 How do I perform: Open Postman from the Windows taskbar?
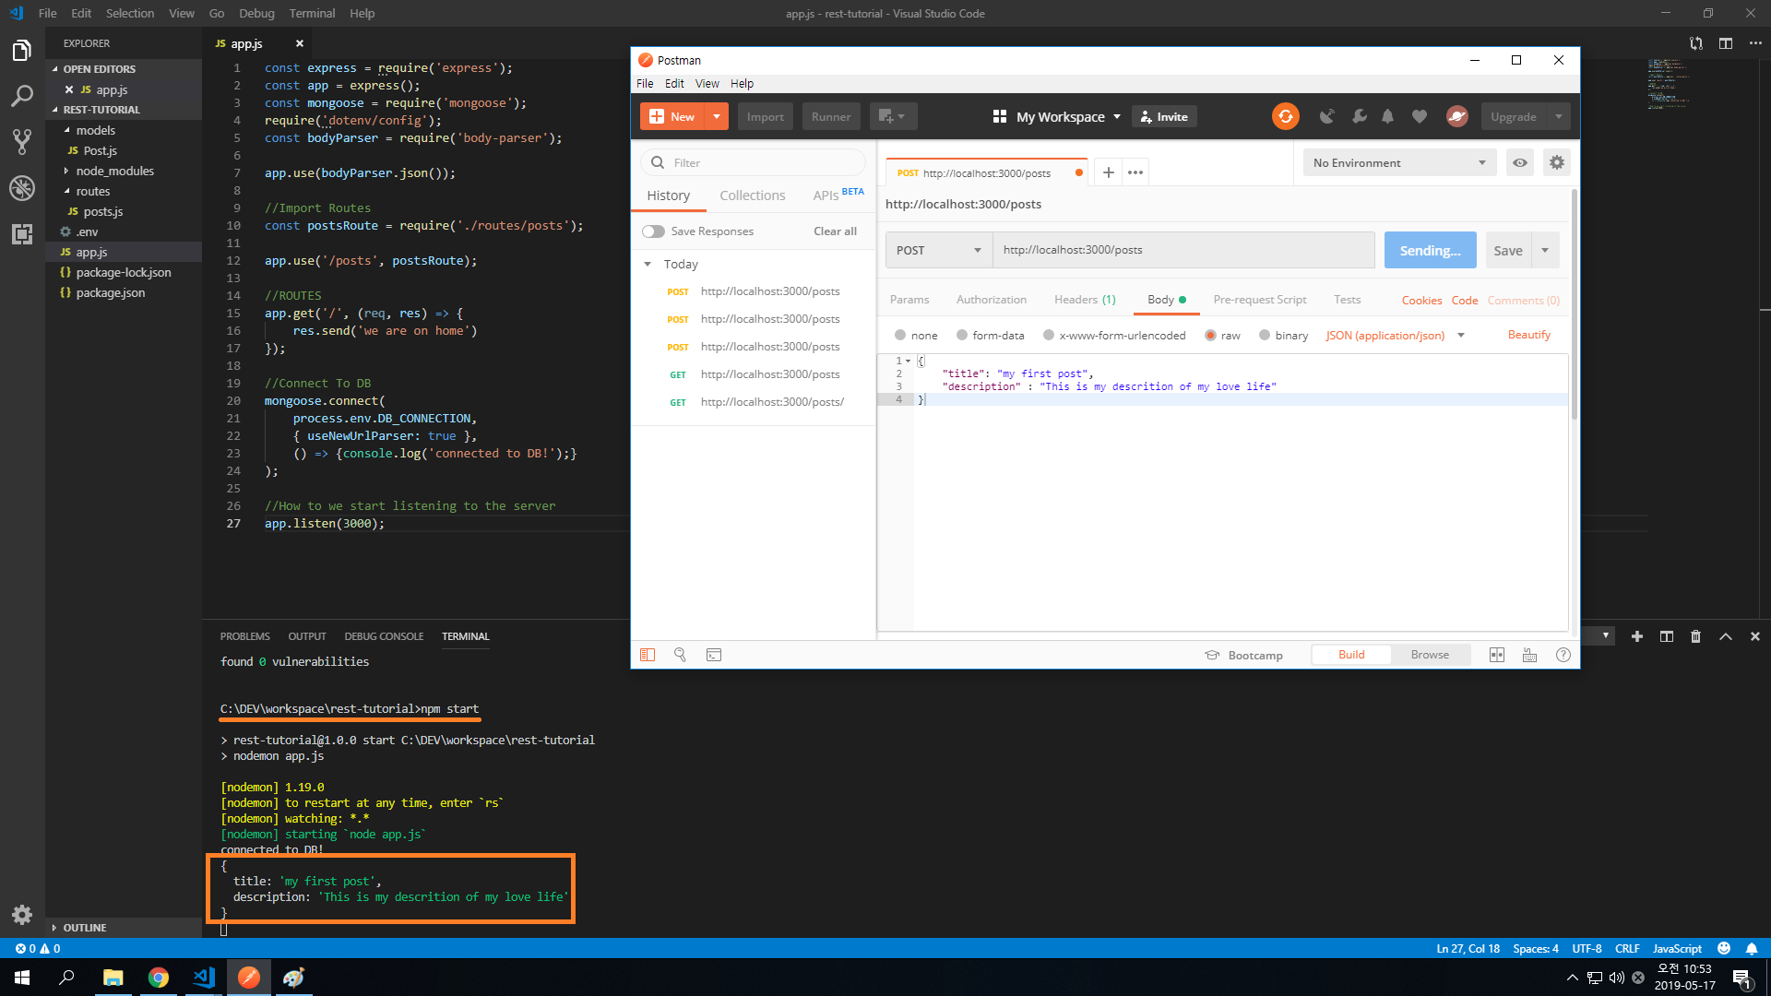(249, 978)
